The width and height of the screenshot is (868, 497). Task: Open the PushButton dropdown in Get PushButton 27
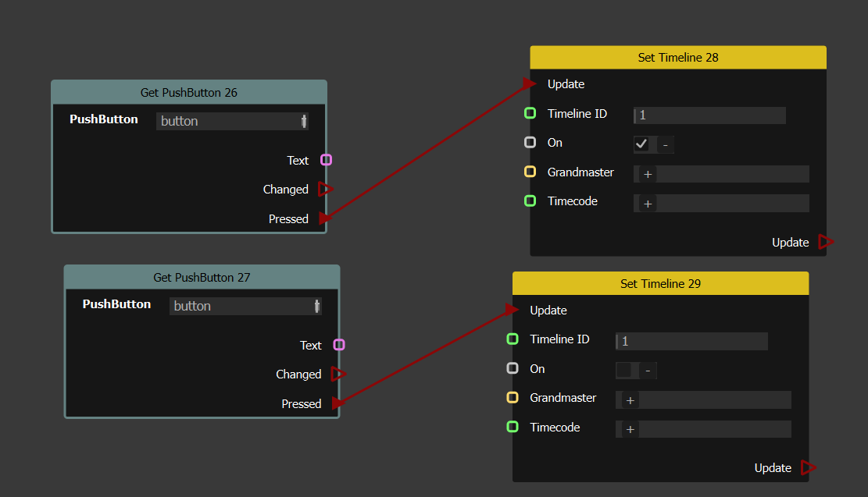tap(245, 306)
